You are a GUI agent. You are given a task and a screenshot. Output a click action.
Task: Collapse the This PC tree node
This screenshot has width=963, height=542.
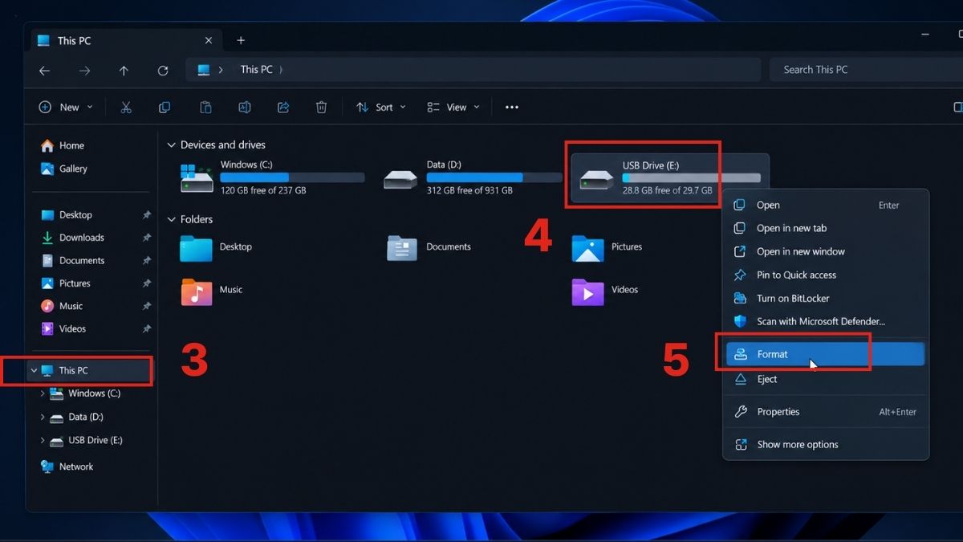(34, 370)
